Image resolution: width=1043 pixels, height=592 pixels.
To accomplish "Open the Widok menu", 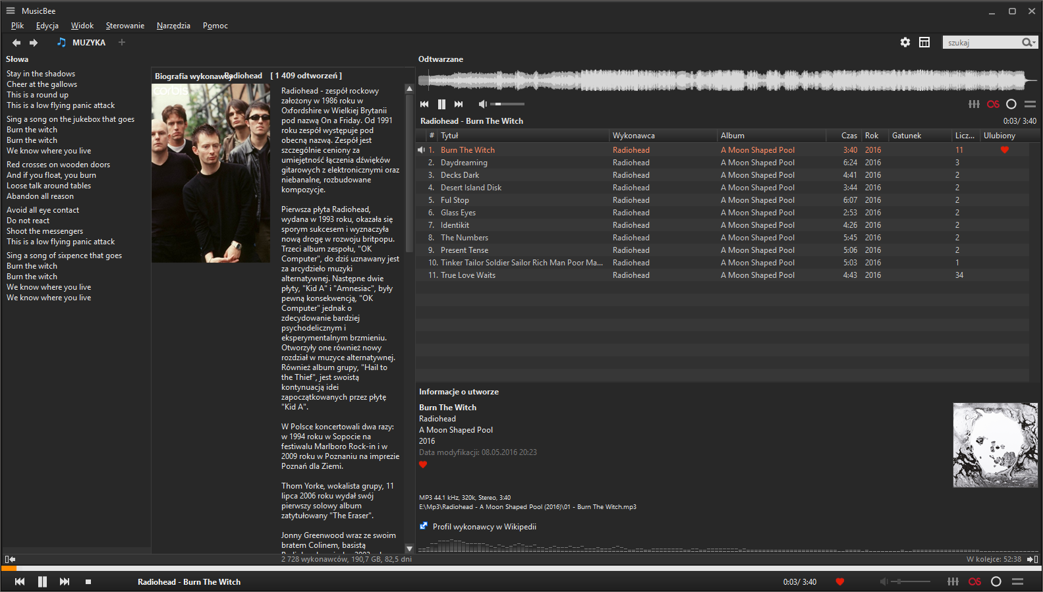I will [x=82, y=26].
